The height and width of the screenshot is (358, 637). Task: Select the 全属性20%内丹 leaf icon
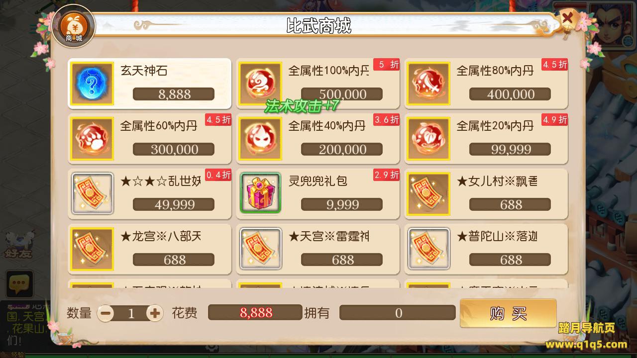(x=428, y=139)
